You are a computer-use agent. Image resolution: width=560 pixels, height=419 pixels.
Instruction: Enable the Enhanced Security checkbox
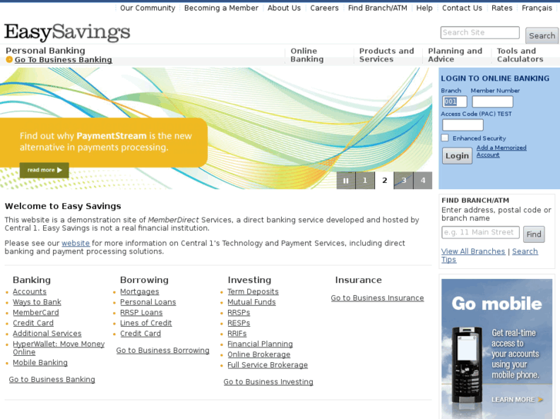click(444, 138)
